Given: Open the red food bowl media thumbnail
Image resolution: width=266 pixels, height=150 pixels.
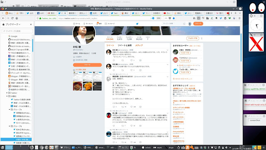Looking at the screenshot, I should (78, 86).
